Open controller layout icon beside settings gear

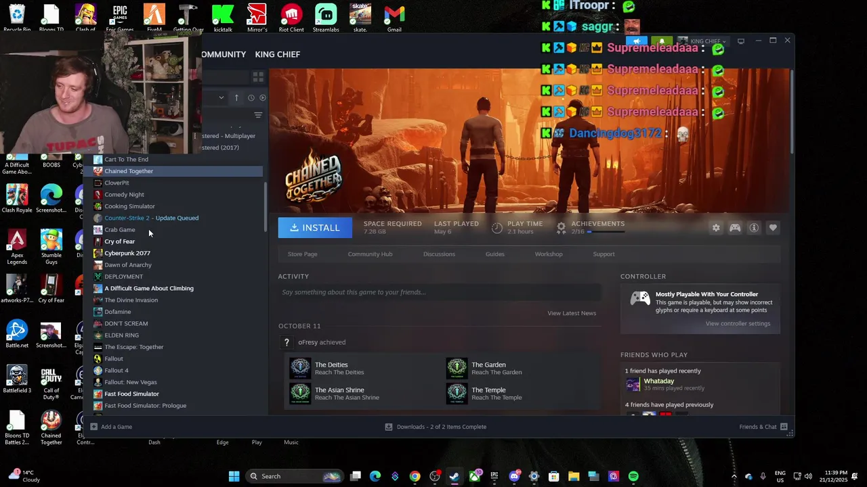pos(735,228)
